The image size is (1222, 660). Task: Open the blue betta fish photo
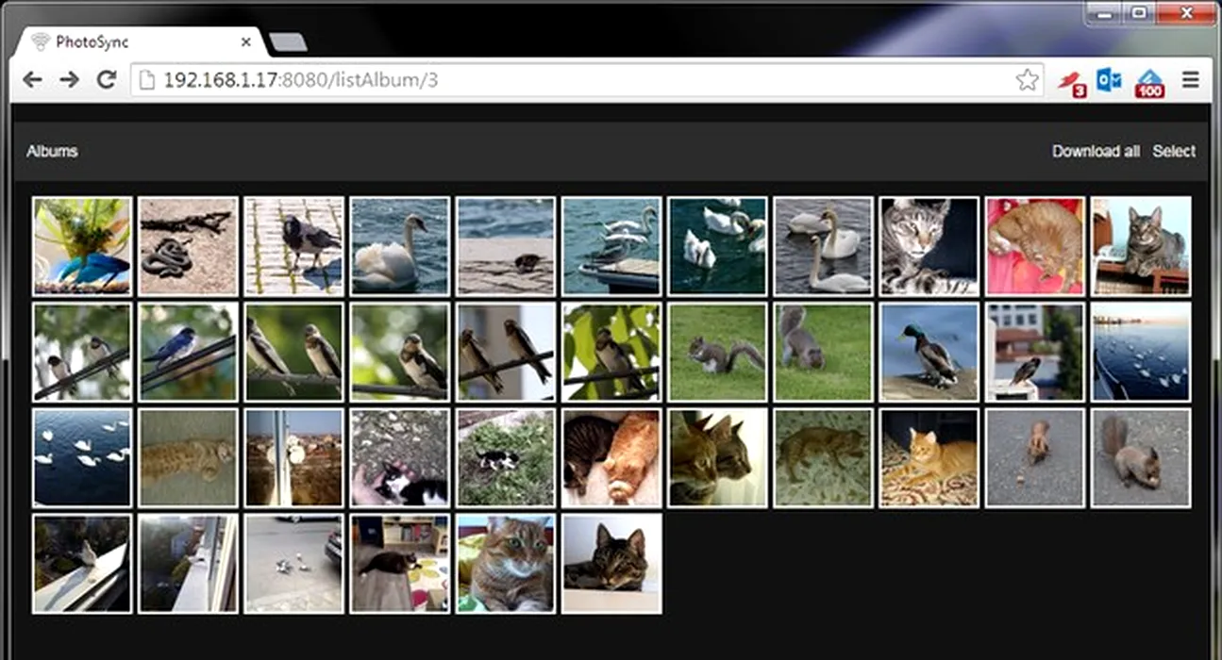[x=82, y=246]
